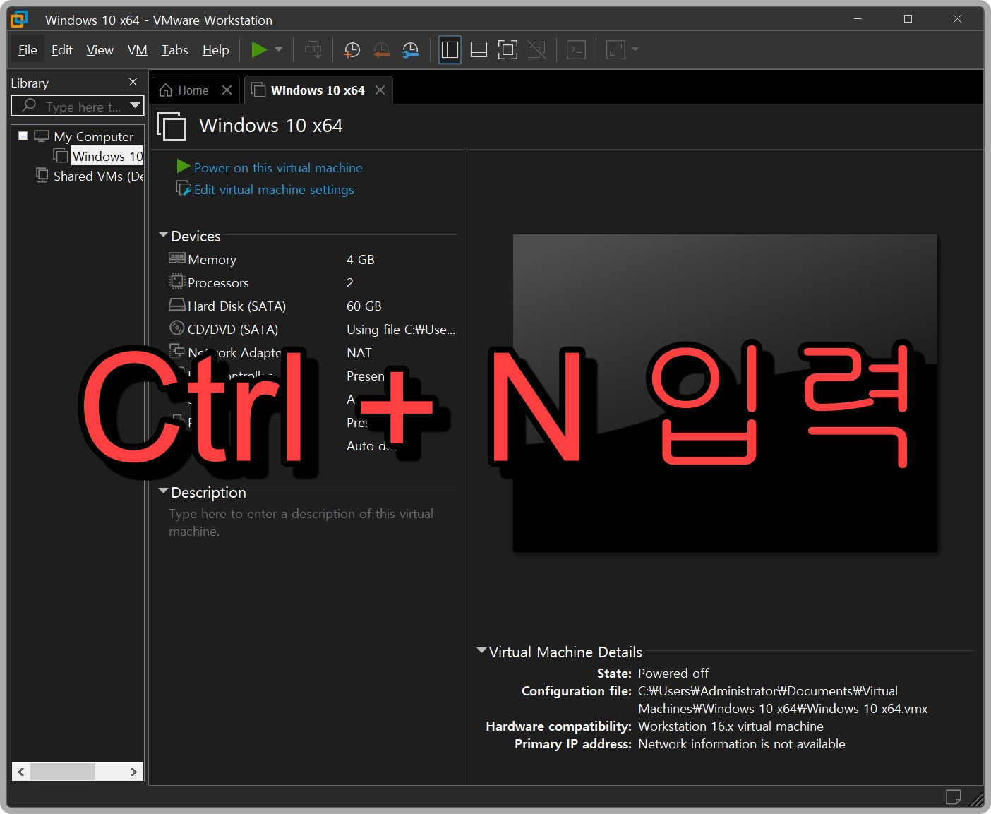The width and height of the screenshot is (991, 814).
Task: Click the message log icon in status bar
Action: [x=953, y=797]
